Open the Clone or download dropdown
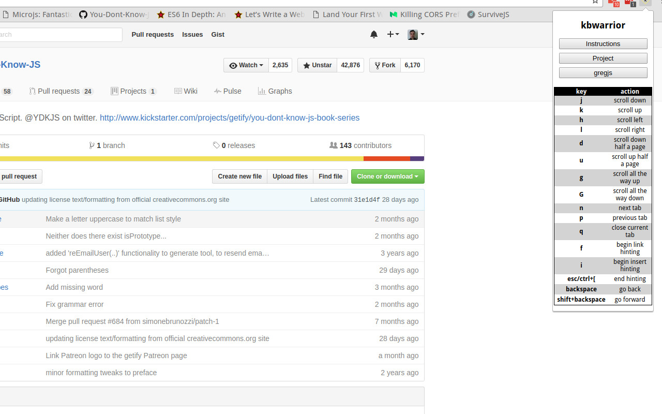This screenshot has height=414, width=662. [388, 176]
